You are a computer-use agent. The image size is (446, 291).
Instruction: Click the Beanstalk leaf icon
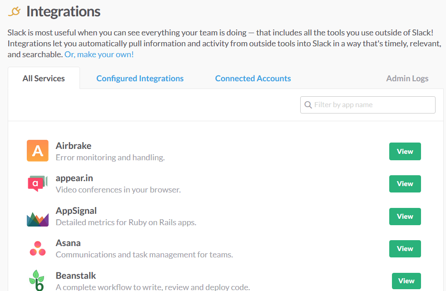pos(38,280)
